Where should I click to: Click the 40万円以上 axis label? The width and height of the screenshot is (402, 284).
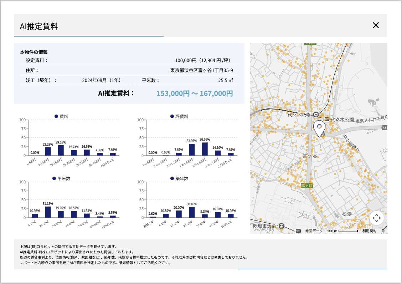point(107,163)
